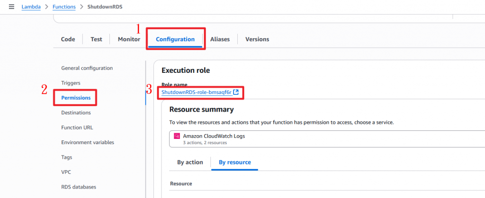Open the Configuration tab
This screenshot has height=198, width=485.
point(175,39)
